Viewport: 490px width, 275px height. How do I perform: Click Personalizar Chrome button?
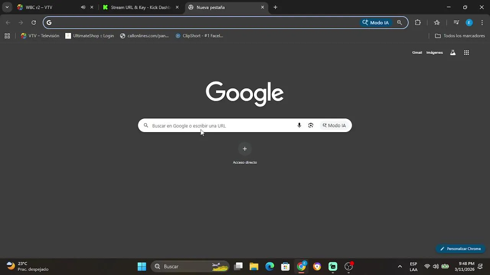[x=461, y=249]
